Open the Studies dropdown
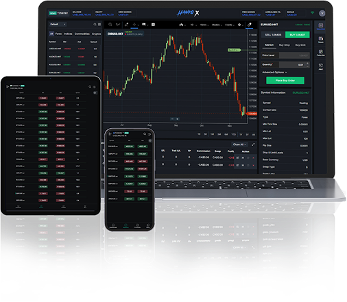The image size is (347, 302). pos(217,25)
